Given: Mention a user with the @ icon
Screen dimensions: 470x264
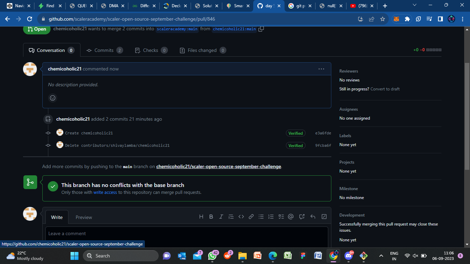Looking at the screenshot, I should click(x=291, y=216).
